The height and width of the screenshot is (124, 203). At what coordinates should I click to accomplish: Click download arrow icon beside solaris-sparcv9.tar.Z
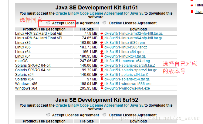coord(102,66)
